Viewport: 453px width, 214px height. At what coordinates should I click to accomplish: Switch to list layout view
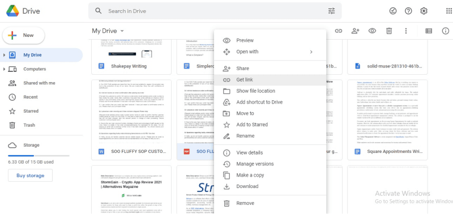pos(429,31)
